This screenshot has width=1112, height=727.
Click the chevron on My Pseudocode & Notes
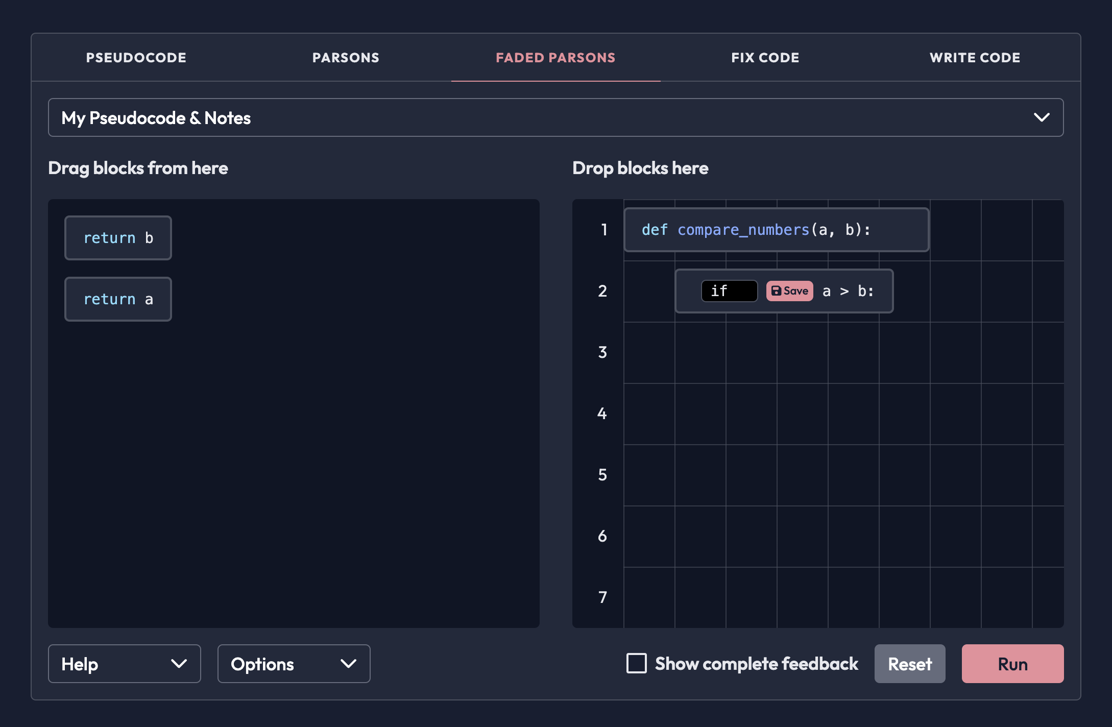[x=1042, y=117]
